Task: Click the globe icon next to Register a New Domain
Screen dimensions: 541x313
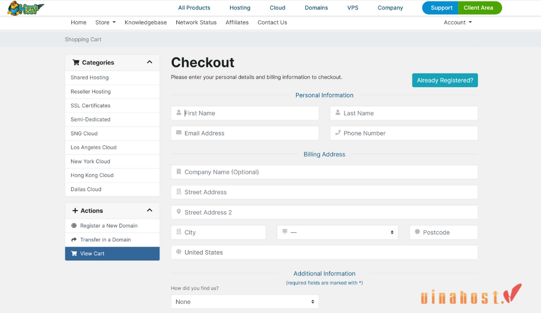Action: tap(74, 226)
